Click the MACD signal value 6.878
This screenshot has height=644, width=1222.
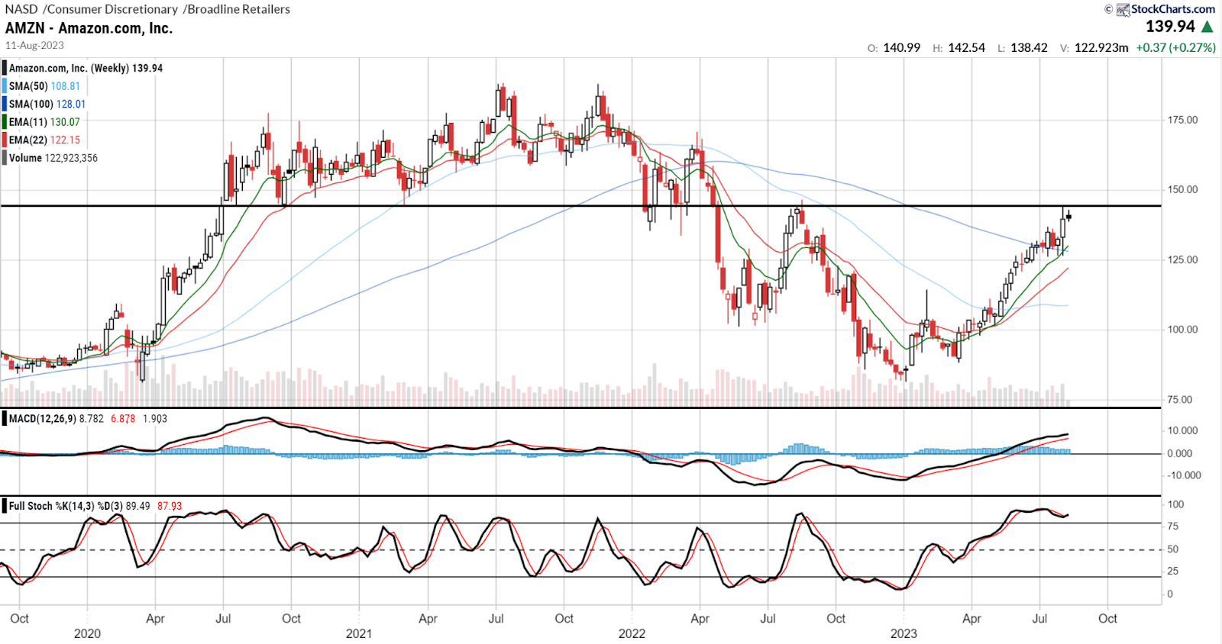tap(123, 418)
